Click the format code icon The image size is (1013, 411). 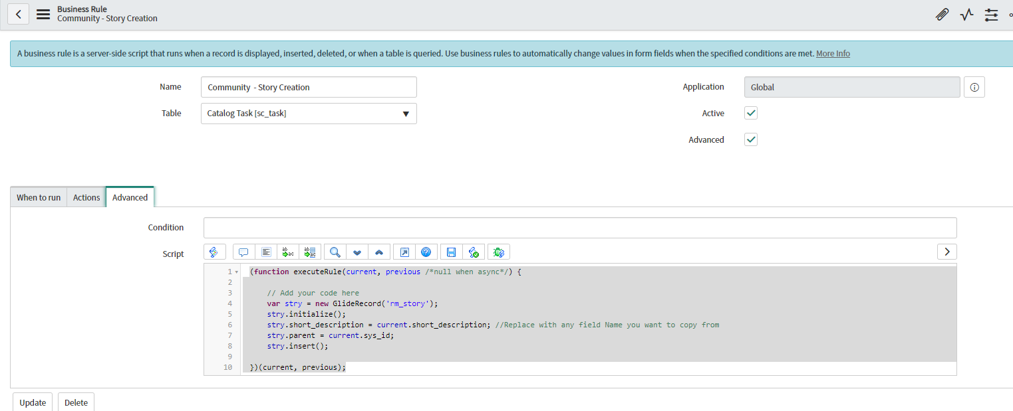click(266, 252)
